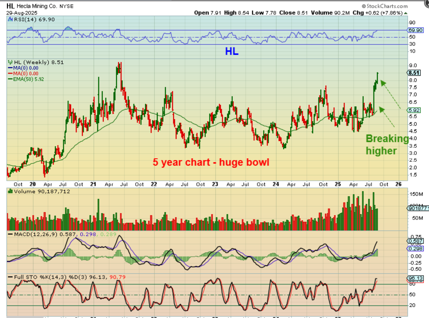This screenshot has height=318, width=429.
Task: Click the 7.5 price axis label
Action: click(413, 87)
